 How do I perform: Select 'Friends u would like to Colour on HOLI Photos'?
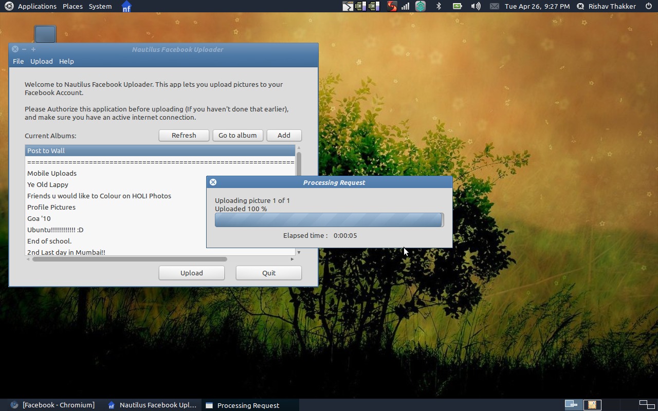coord(160,196)
